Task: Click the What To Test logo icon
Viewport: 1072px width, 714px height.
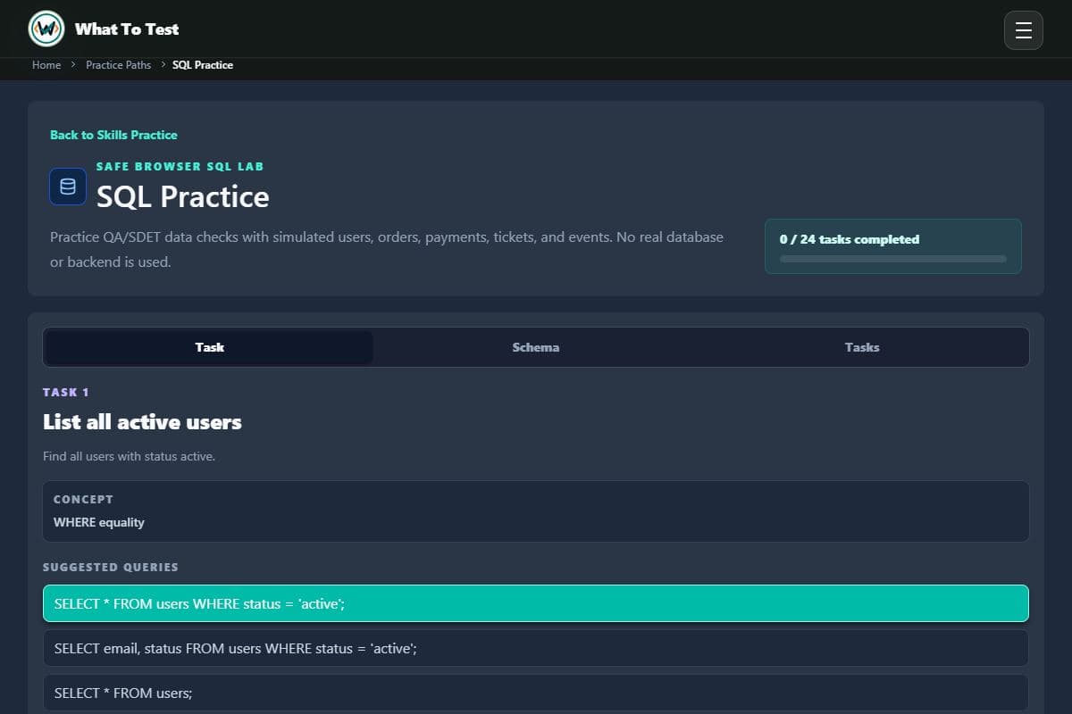Action: tap(46, 29)
